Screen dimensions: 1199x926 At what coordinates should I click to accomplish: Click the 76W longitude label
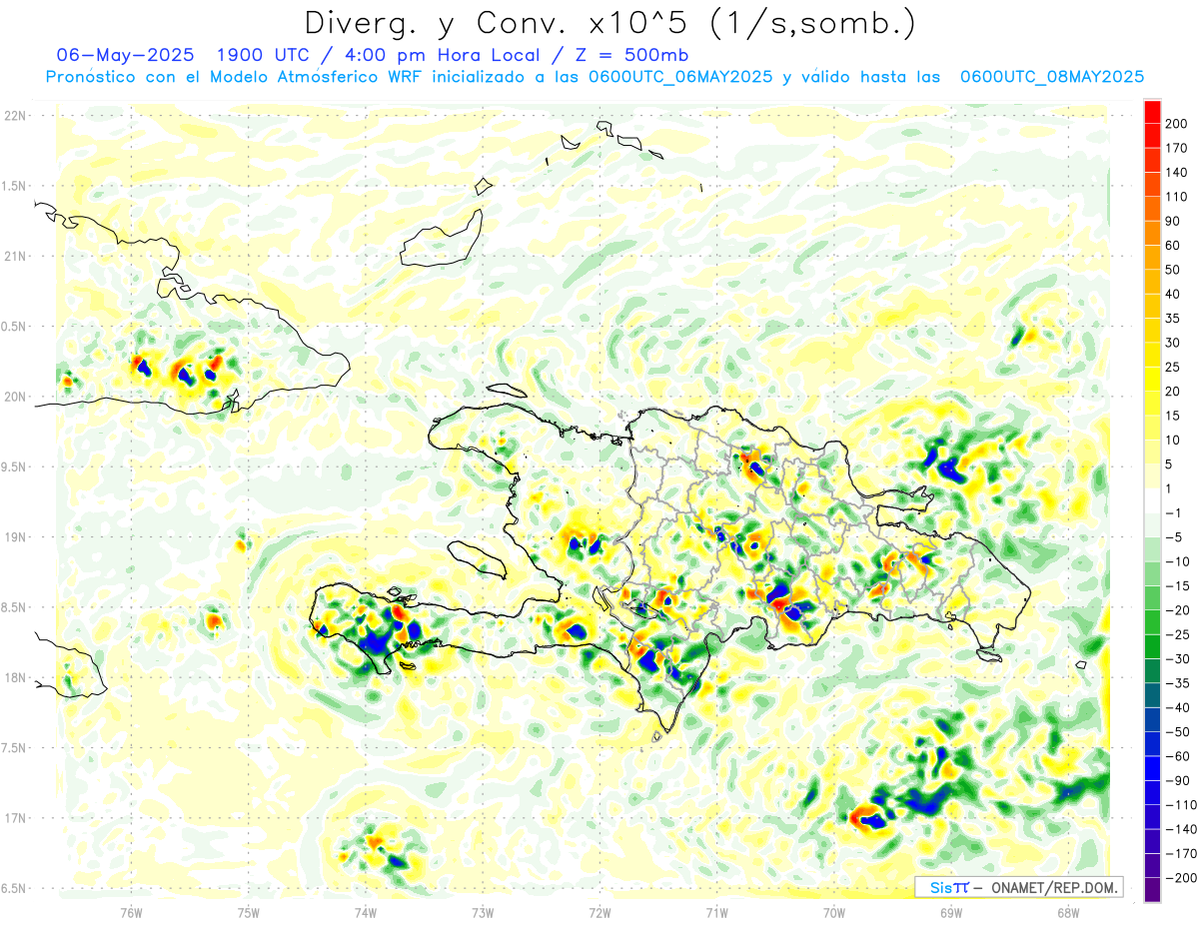pos(131,912)
